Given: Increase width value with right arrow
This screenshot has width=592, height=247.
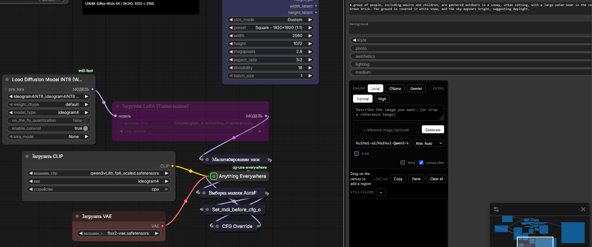Looking at the screenshot, I should tap(310, 35).
